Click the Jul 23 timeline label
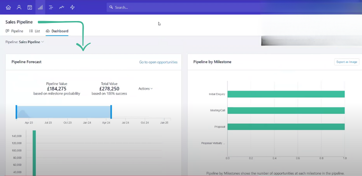Image resolution: width=362 pixels, height=176 pixels. pos(48,123)
